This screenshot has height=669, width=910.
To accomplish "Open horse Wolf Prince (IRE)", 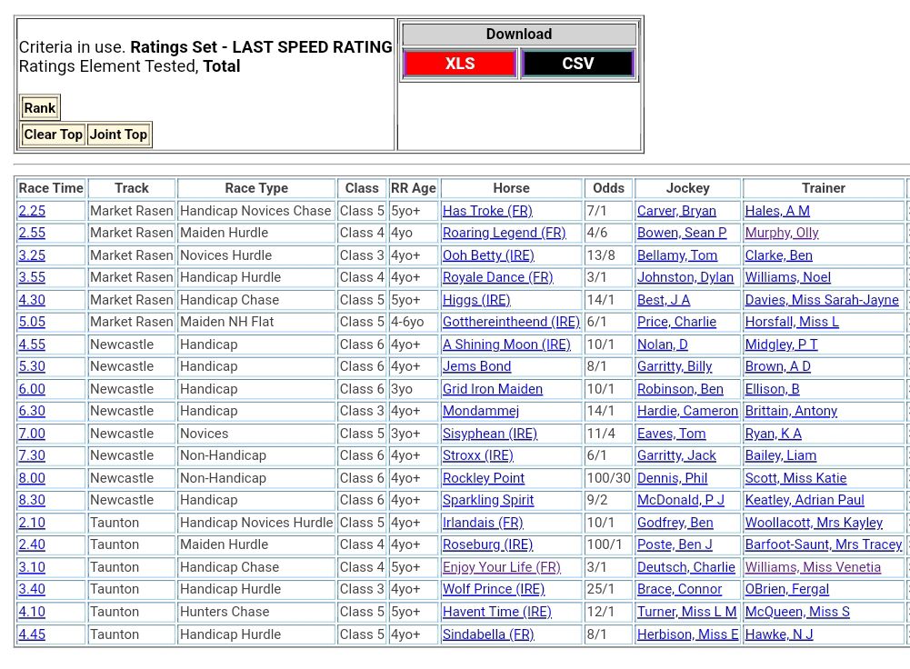I will pyautogui.click(x=494, y=589).
